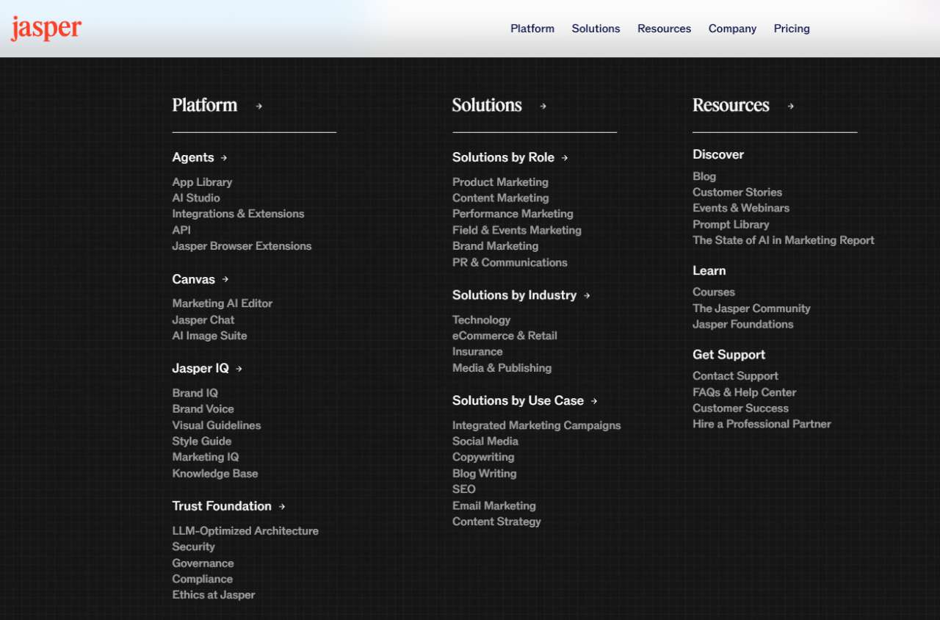The width and height of the screenshot is (940, 620).
Task: Open The State of AI in Marketing Report
Action: pyautogui.click(x=783, y=240)
